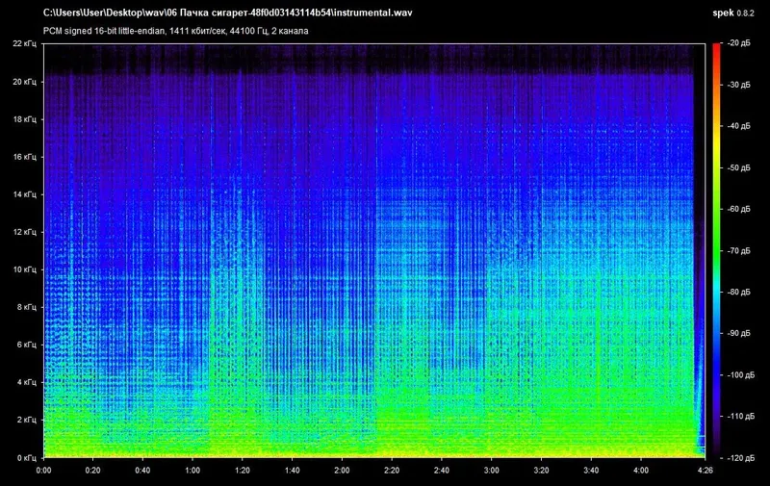Screen dimensions: 770x486
Task: Click inside the spectrogram plot
Action: [x=374, y=250]
